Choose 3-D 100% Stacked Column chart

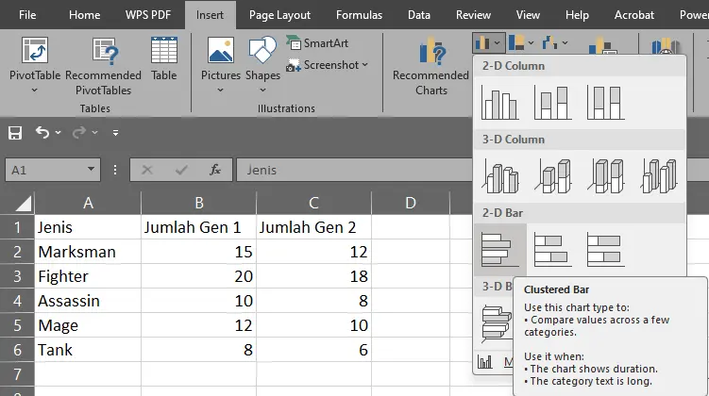click(x=605, y=176)
